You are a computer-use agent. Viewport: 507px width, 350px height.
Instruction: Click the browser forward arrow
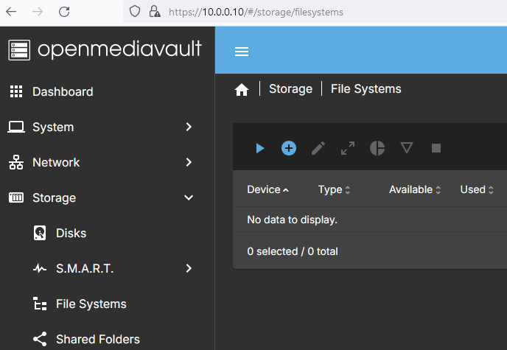click(38, 12)
